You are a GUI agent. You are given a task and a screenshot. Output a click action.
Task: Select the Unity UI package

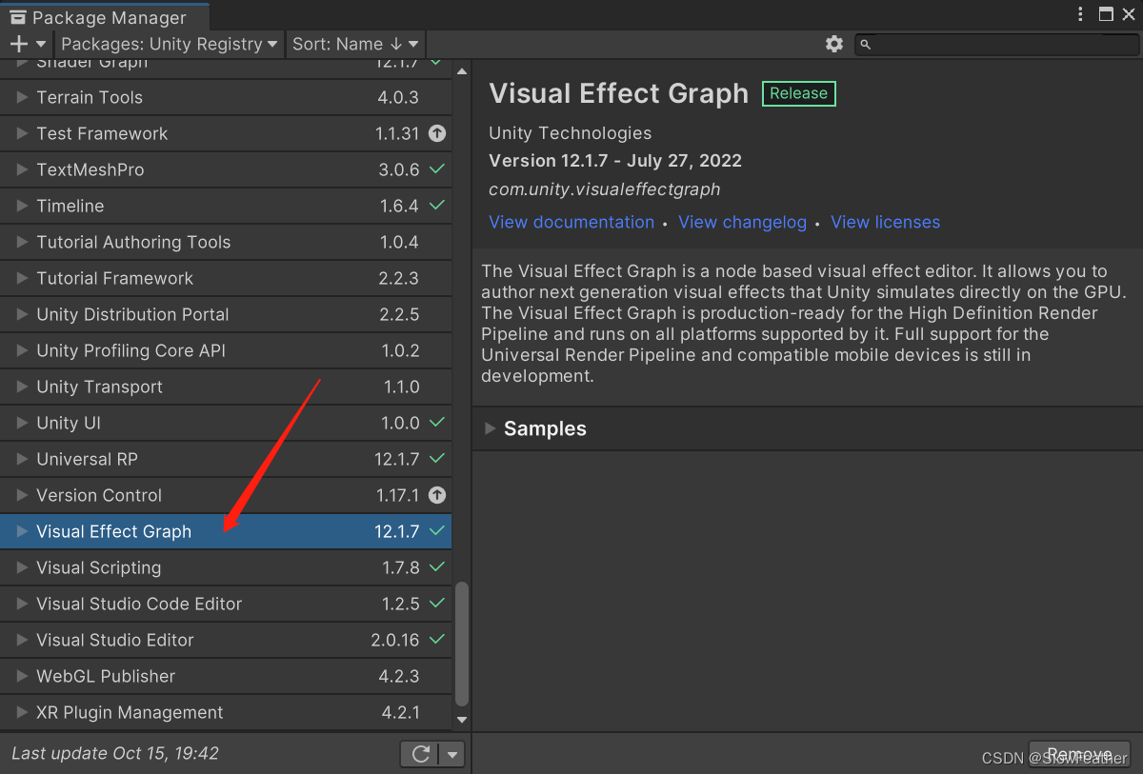point(226,423)
